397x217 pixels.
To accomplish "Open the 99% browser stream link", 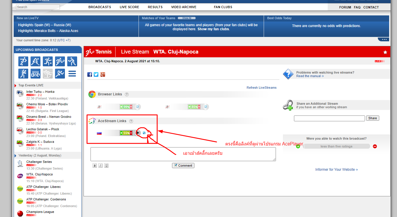I will tap(138, 107).
